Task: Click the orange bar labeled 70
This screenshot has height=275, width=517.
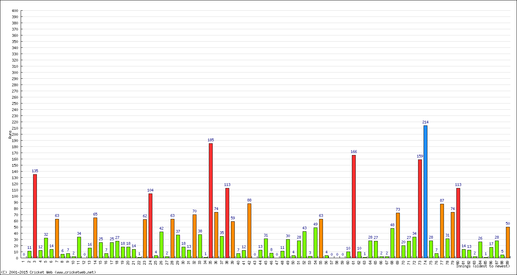Action: point(194,236)
